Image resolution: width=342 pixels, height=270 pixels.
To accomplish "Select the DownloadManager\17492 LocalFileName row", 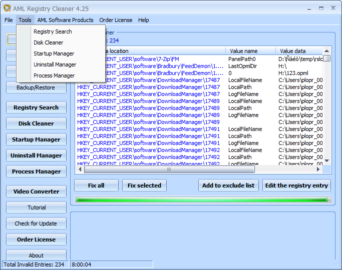I will coord(199,150).
